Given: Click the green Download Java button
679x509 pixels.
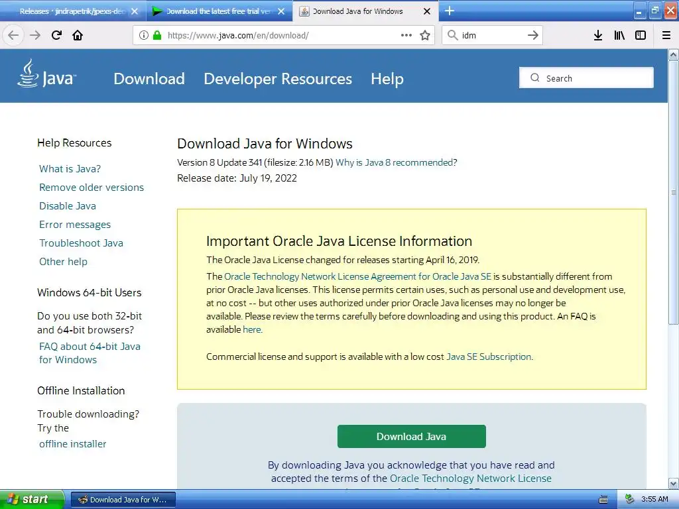Looking at the screenshot, I should [x=411, y=436].
